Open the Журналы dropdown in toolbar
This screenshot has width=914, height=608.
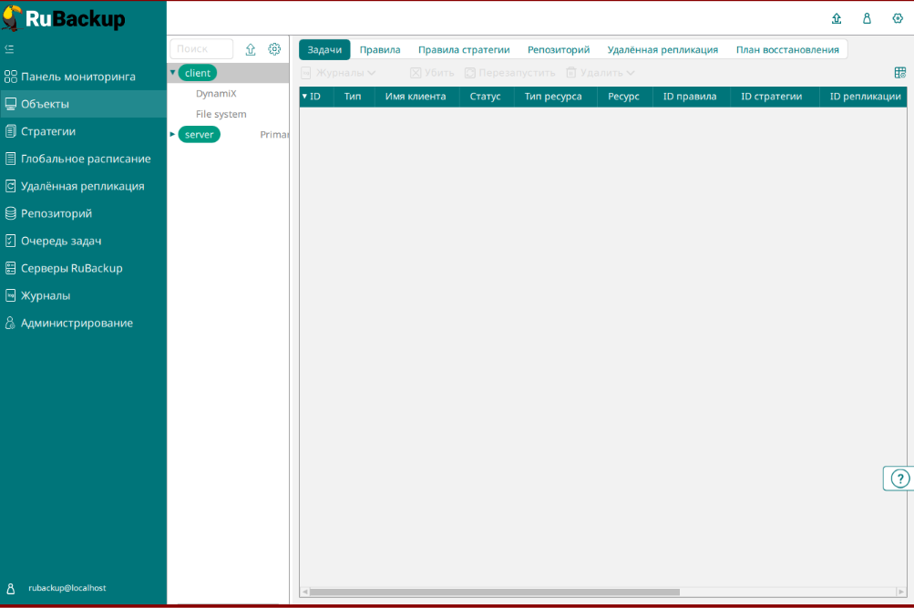coord(338,73)
